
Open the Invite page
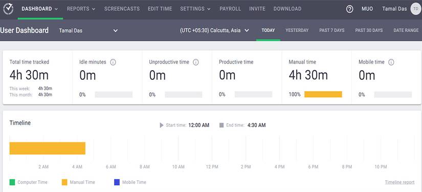click(x=257, y=9)
